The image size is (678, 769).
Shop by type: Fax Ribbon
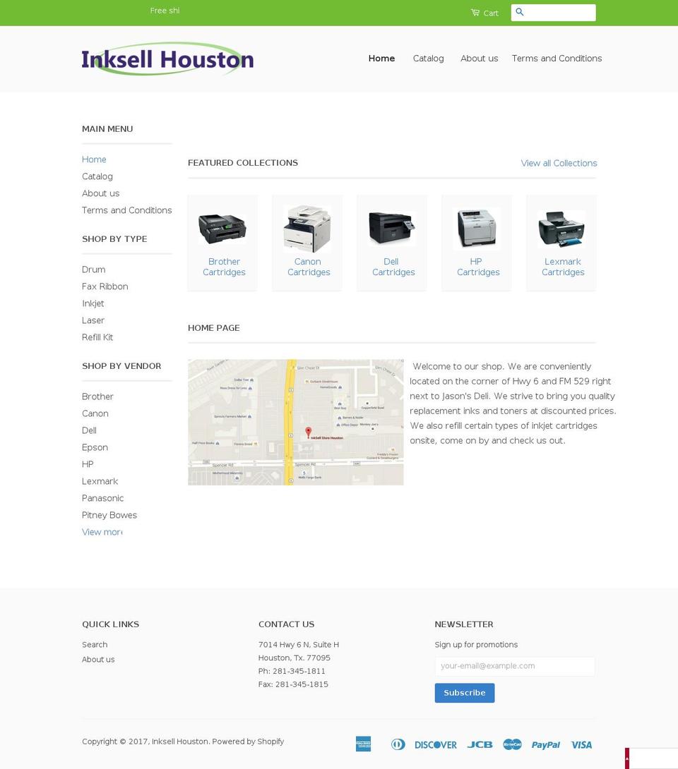point(105,286)
